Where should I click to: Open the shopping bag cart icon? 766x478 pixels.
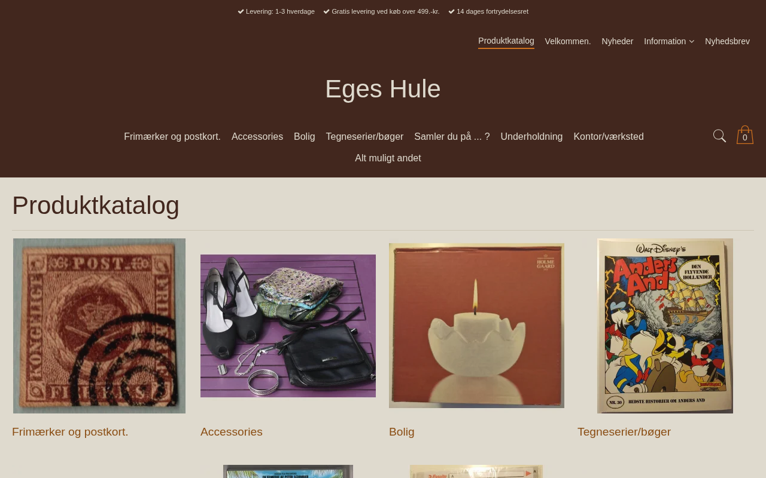[x=745, y=135]
